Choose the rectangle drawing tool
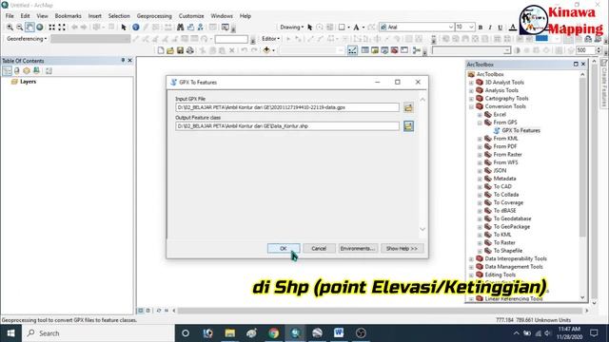Screen dimensions: 609x342 (342, 28)
